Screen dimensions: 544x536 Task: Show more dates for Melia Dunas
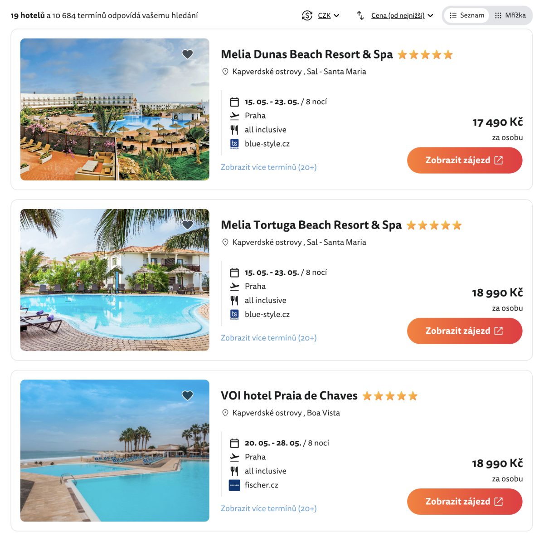click(268, 167)
